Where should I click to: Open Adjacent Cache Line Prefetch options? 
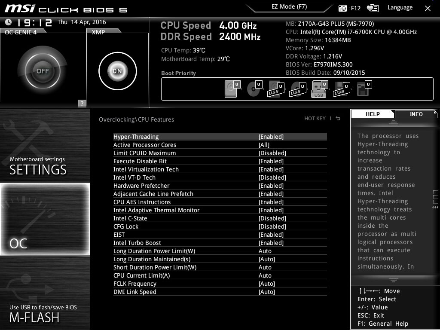[x=220, y=194]
